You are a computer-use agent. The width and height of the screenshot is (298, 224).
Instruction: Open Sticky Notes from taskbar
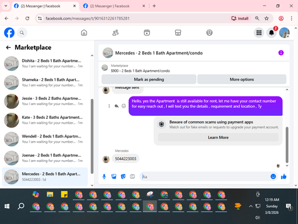[64, 194]
